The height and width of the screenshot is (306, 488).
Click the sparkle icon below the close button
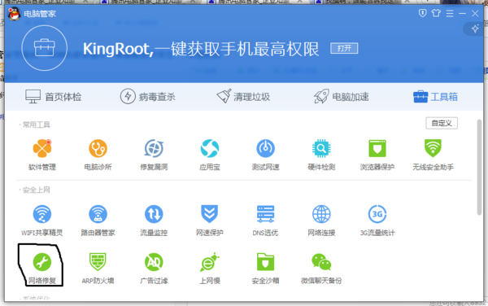pyautogui.click(x=475, y=29)
